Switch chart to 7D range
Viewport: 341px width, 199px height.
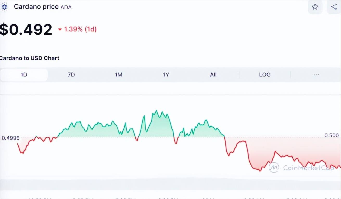tap(71, 75)
